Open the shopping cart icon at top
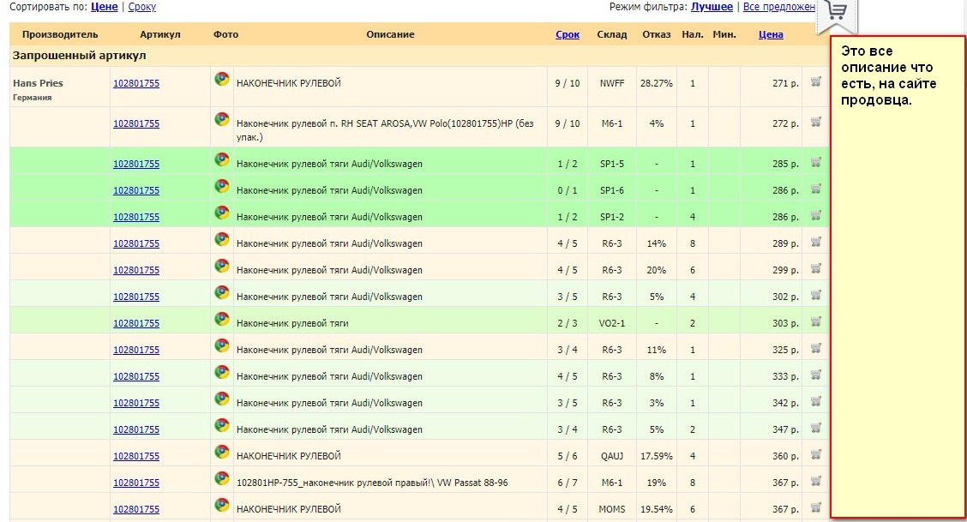Screen dimensions: 967x522 836,11
